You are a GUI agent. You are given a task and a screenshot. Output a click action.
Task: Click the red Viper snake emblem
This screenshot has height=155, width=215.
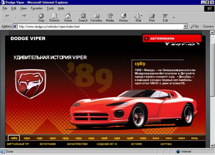pos(31,84)
